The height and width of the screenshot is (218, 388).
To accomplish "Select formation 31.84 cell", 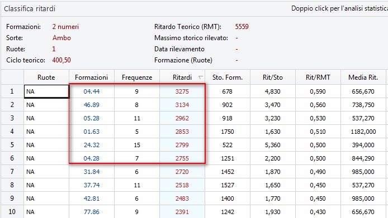I will [x=92, y=172].
